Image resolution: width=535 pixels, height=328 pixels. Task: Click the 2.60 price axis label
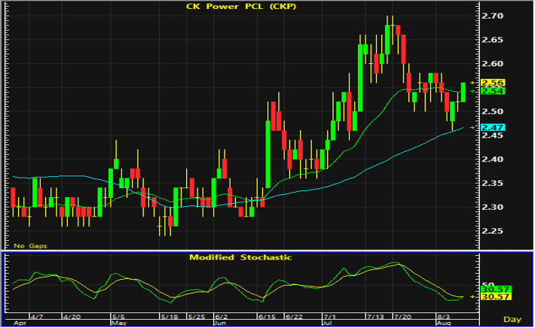(492, 64)
